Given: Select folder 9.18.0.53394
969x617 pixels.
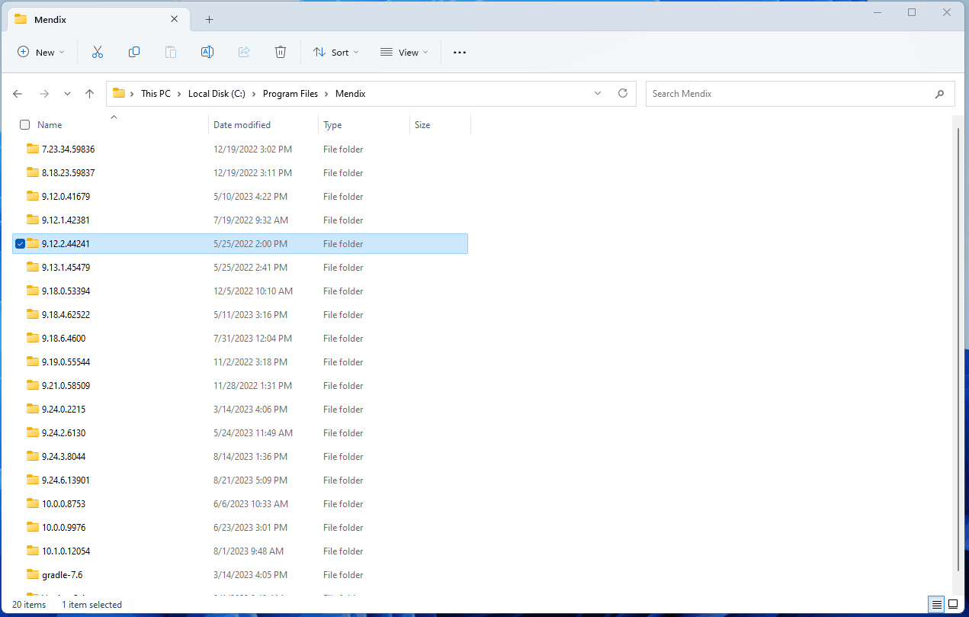Looking at the screenshot, I should coord(241,291).
